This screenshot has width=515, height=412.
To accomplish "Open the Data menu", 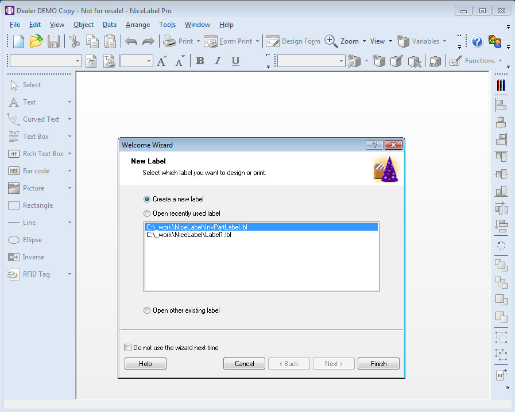I will click(x=109, y=25).
